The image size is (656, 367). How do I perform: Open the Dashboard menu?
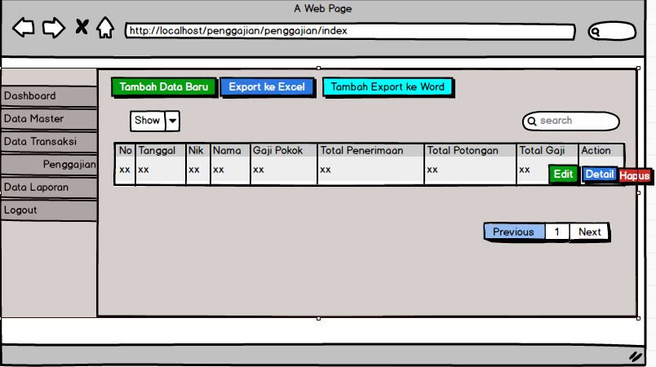(49, 96)
